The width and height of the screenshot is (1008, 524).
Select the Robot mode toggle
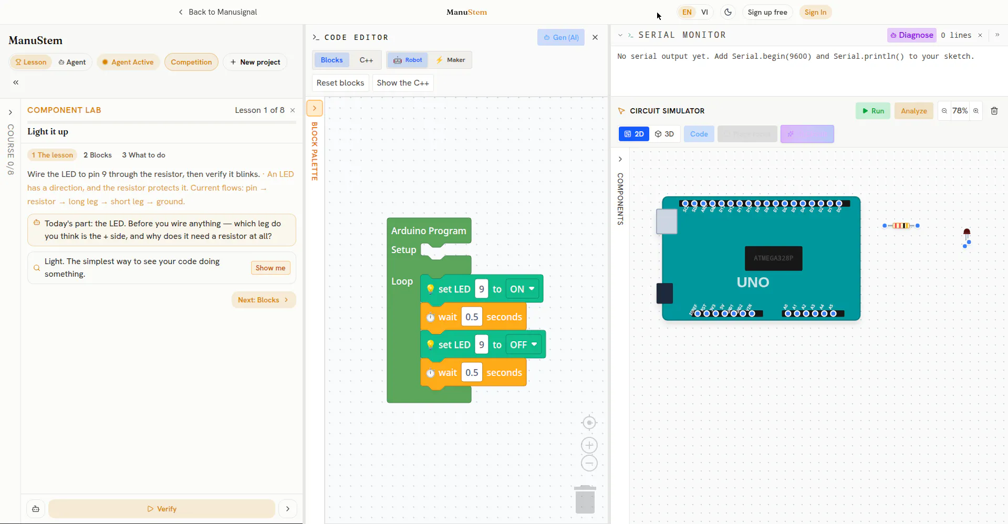tap(408, 60)
